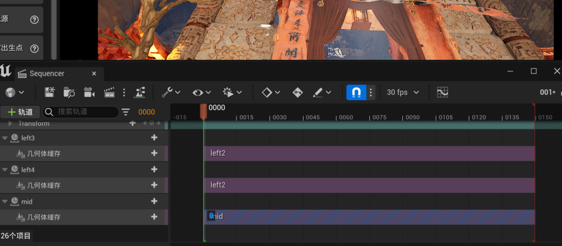Image resolution: width=562 pixels, height=246 pixels.
Task: Open the Curve Editor graph icon
Action: [443, 92]
